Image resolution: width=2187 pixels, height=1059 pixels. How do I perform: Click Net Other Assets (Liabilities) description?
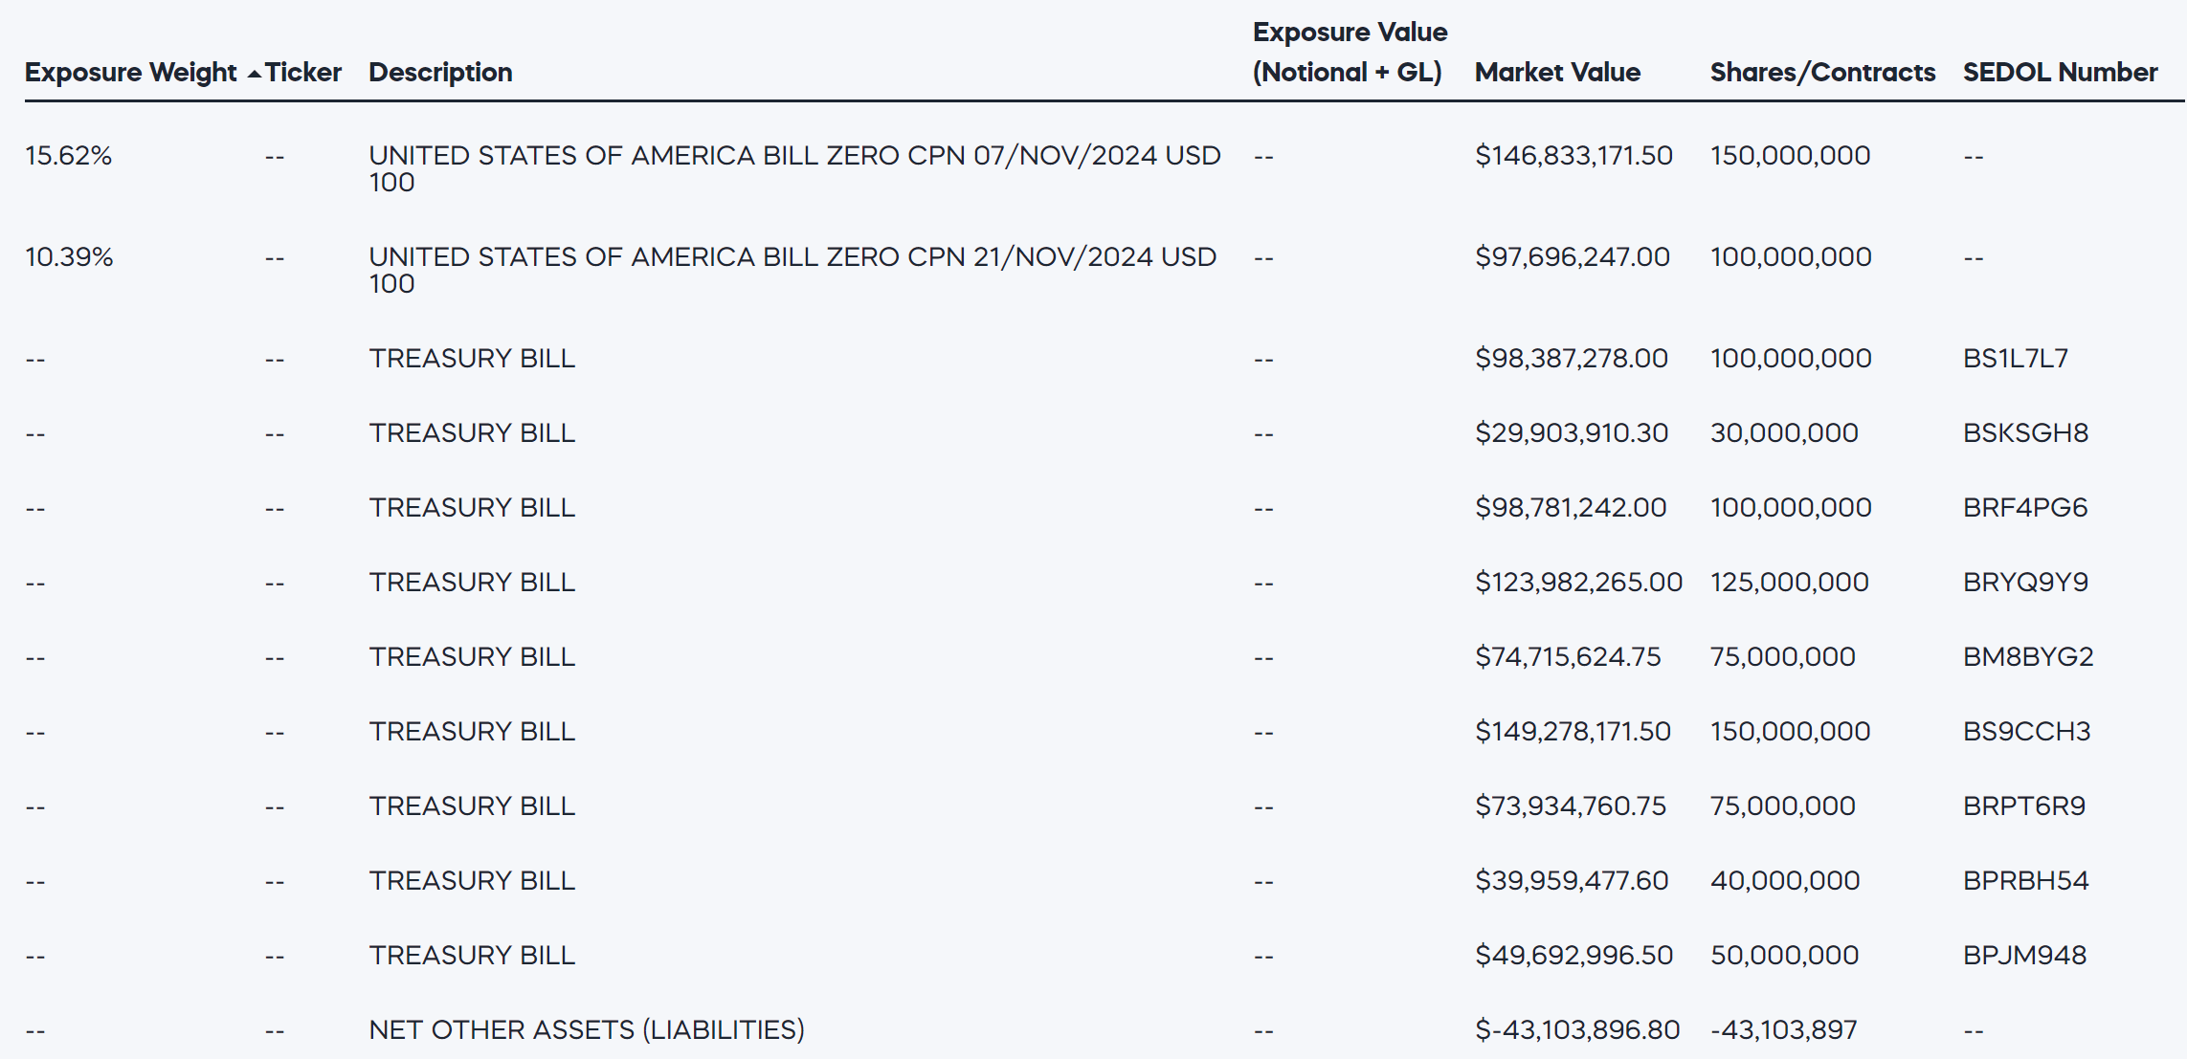pyautogui.click(x=587, y=1030)
